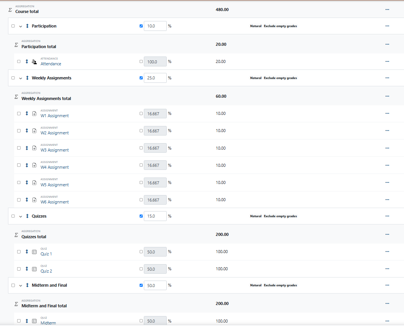Open three-dot menu for Quiz 2 row
Viewport: 404px width, 326px height.
click(387, 269)
